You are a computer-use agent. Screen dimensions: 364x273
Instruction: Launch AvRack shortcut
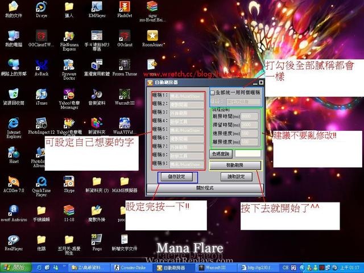[x=42, y=68]
